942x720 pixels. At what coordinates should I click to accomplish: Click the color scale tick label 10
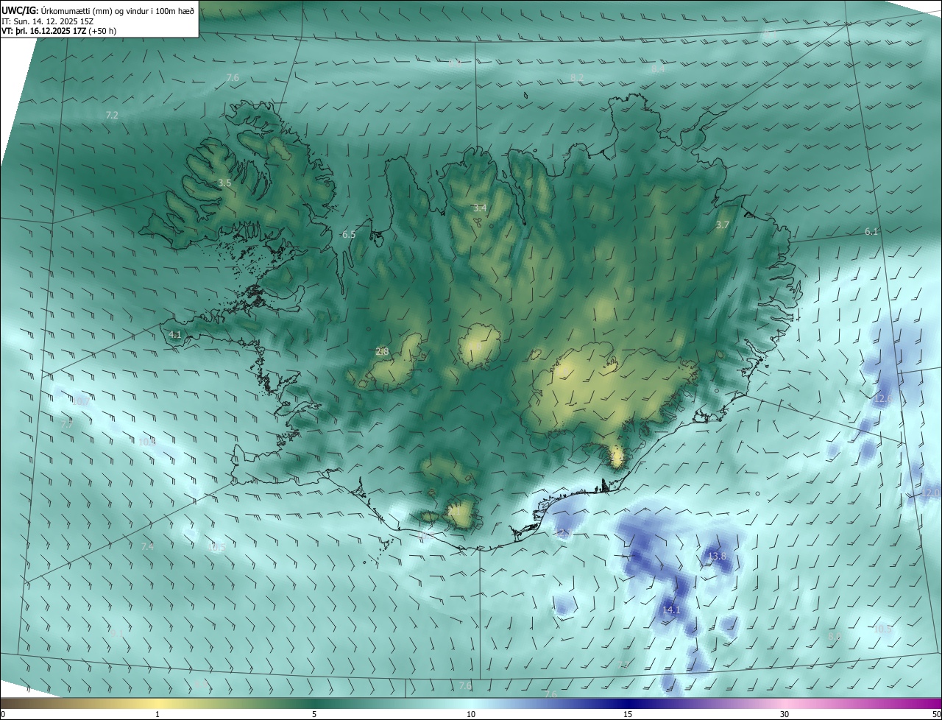pos(471,715)
